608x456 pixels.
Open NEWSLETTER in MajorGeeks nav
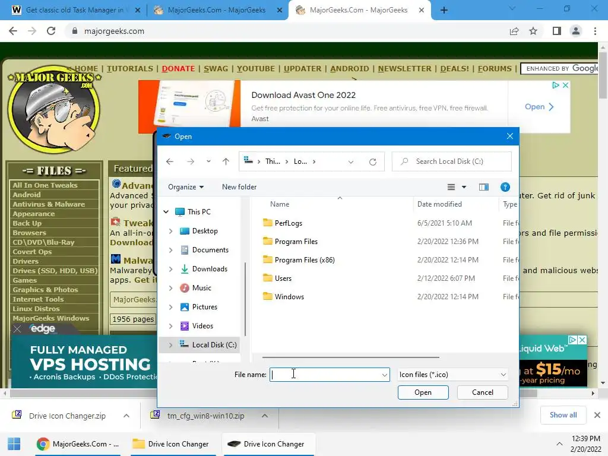click(x=404, y=69)
